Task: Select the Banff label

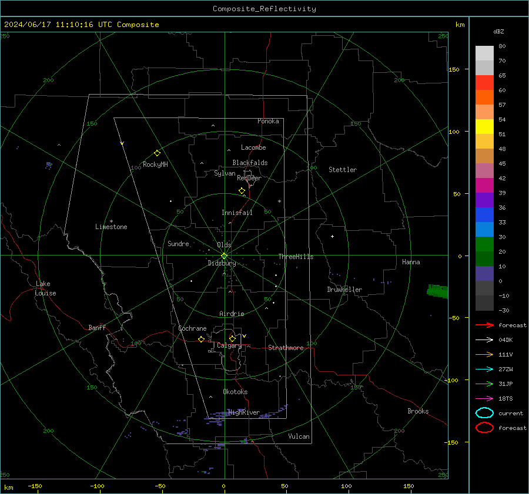Action: 97,327
